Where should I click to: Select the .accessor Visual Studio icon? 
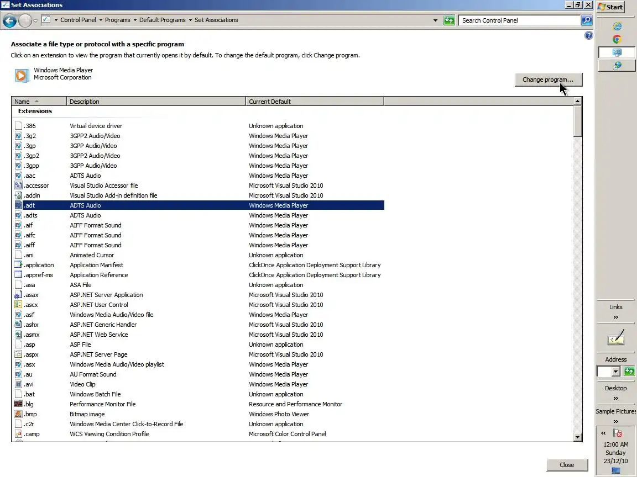(x=18, y=185)
